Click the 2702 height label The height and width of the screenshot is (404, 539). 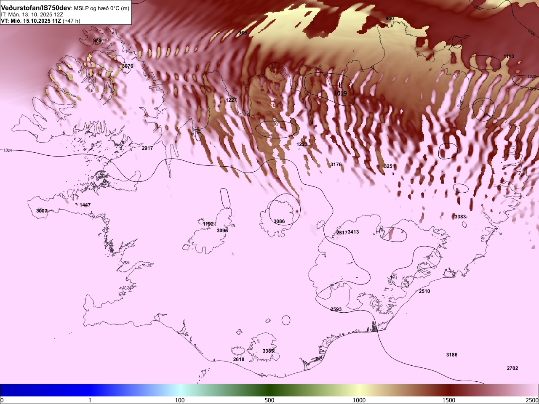click(512, 368)
